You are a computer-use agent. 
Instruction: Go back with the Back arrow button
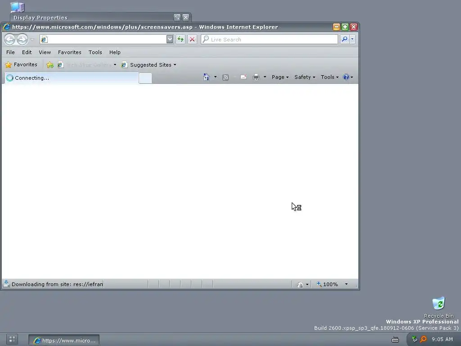point(10,39)
